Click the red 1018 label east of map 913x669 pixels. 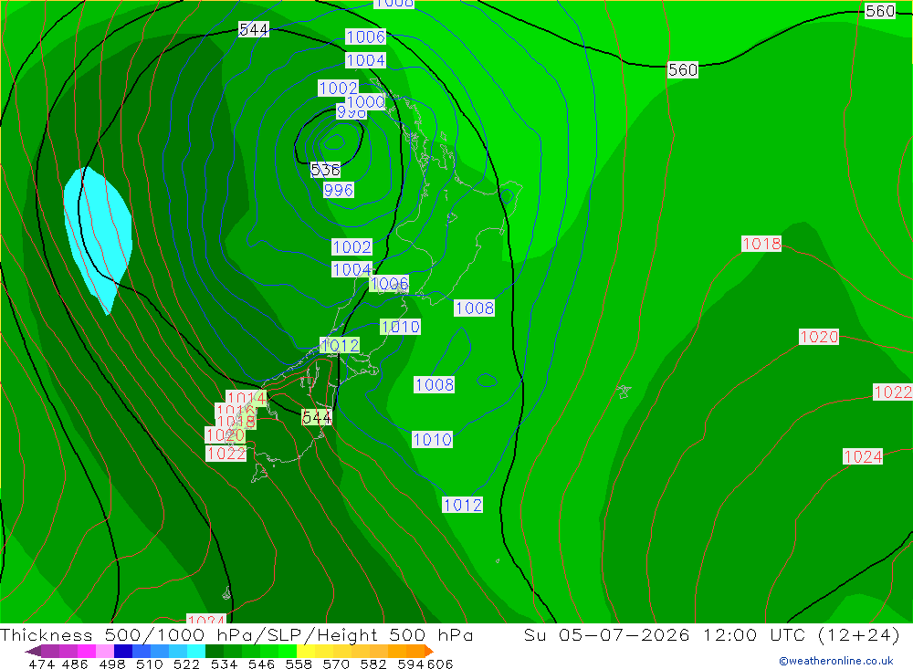(761, 244)
